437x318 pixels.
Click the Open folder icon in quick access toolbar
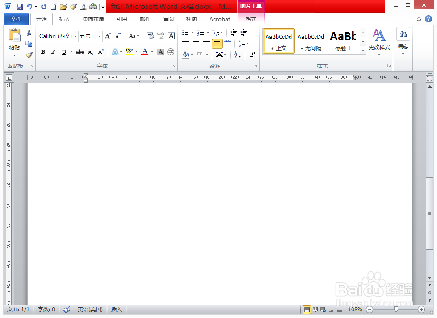pos(63,7)
